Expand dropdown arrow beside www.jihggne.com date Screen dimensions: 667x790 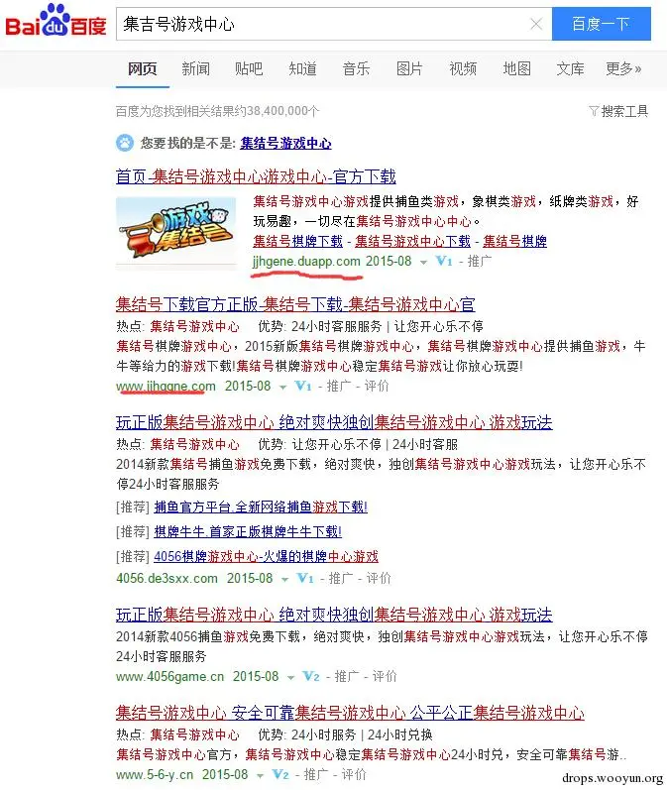coord(282,388)
